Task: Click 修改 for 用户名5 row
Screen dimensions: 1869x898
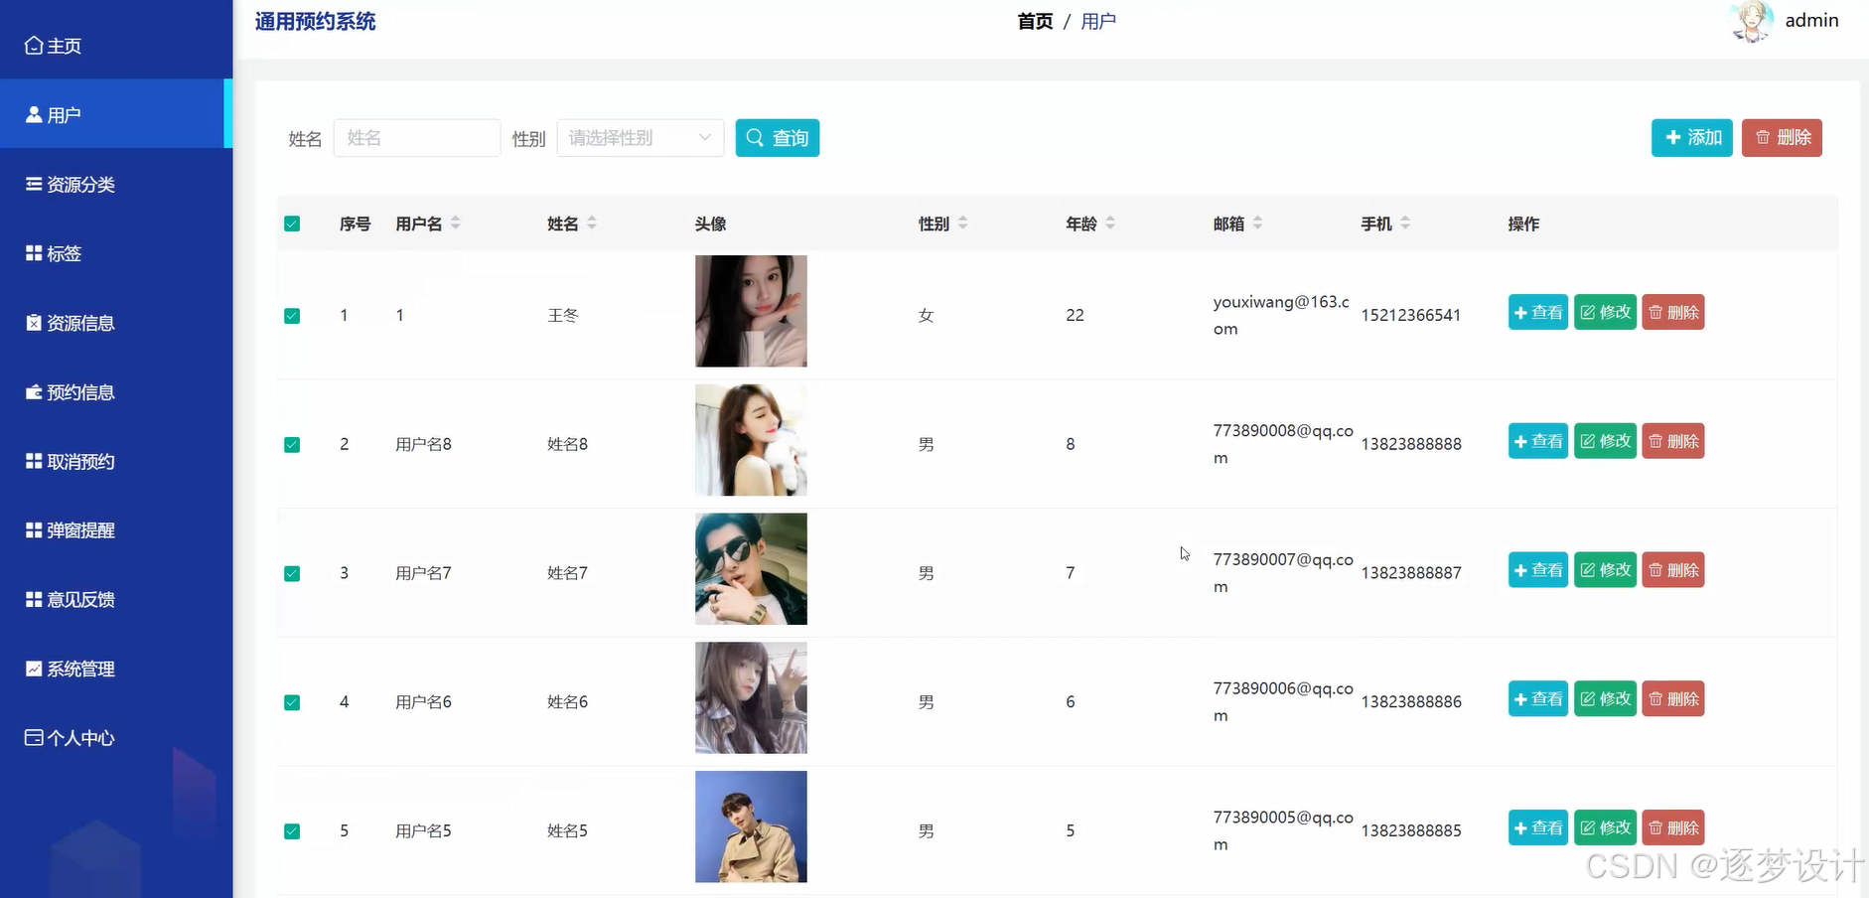Action: (1605, 827)
